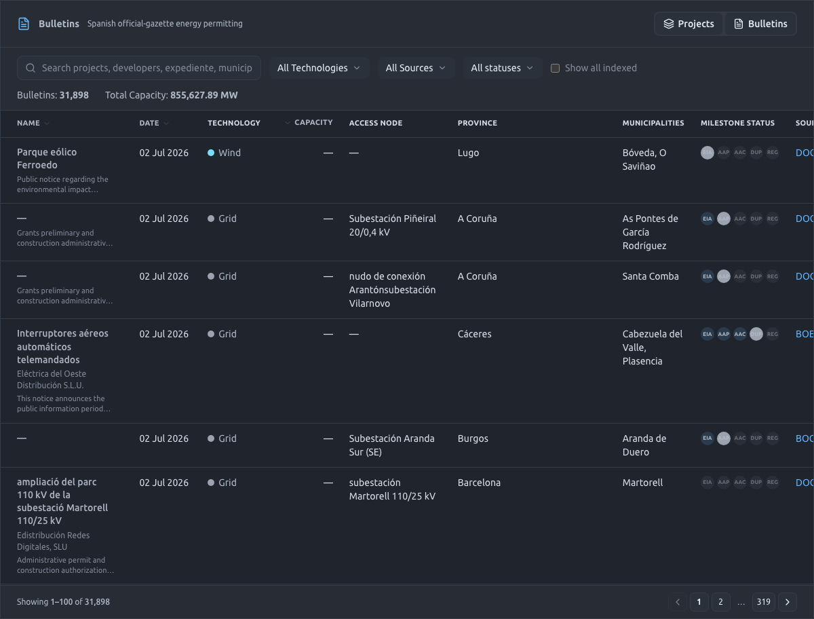Go to page 2 of results
Screen dimensions: 814x619
point(720,602)
